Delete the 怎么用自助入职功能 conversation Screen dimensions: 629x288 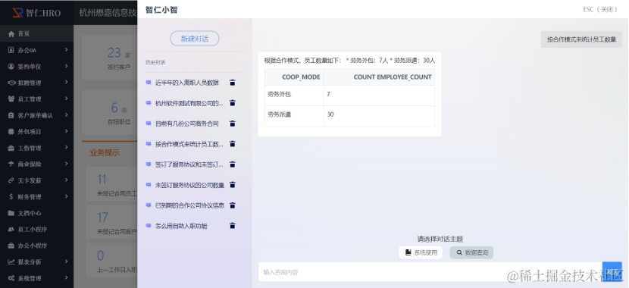click(232, 226)
